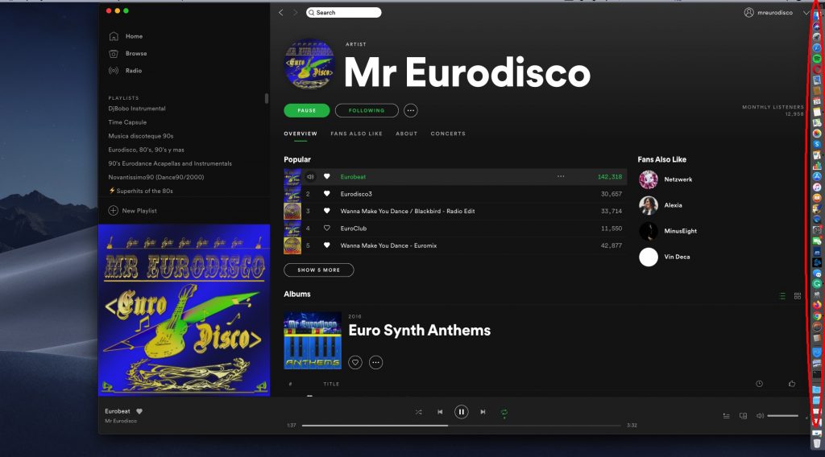Click the speaker icon on Eurobeat row

click(x=310, y=177)
